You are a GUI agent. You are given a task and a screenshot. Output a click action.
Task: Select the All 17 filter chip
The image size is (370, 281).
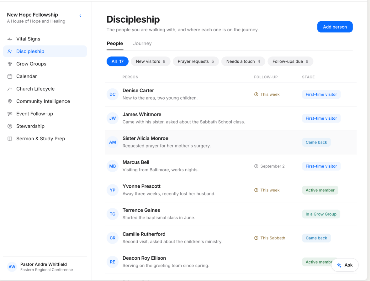(118, 61)
